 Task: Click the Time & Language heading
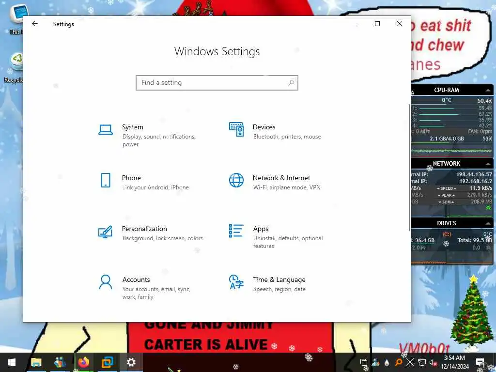(x=279, y=280)
